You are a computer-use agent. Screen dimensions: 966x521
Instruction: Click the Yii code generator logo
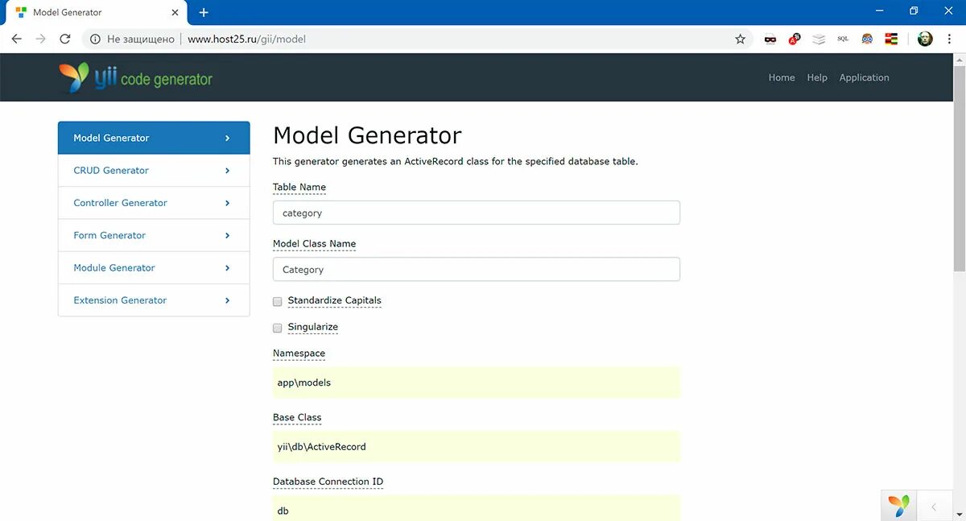click(135, 78)
